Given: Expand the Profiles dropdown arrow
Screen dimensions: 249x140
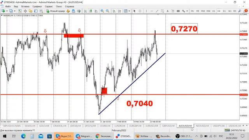Looking at the screenshot, I should click(x=15, y=11).
